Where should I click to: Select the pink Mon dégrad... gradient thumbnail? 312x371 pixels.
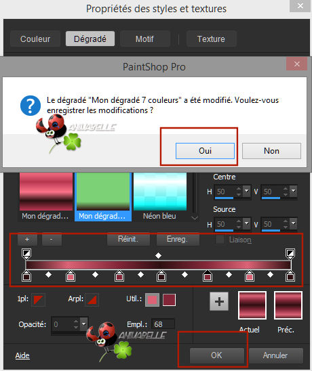coord(46,196)
